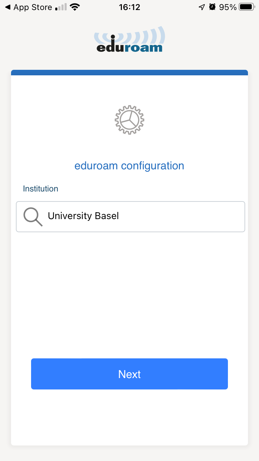The image size is (259, 461).
Task: Tap the cellular signal bars icon
Action: pos(61,7)
